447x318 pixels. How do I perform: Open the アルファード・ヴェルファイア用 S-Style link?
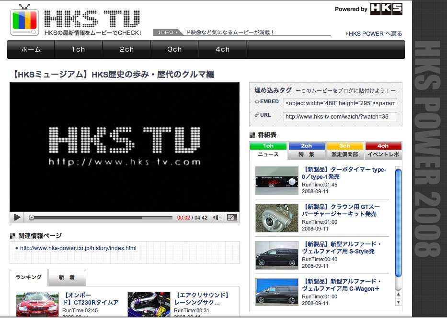(x=342, y=248)
